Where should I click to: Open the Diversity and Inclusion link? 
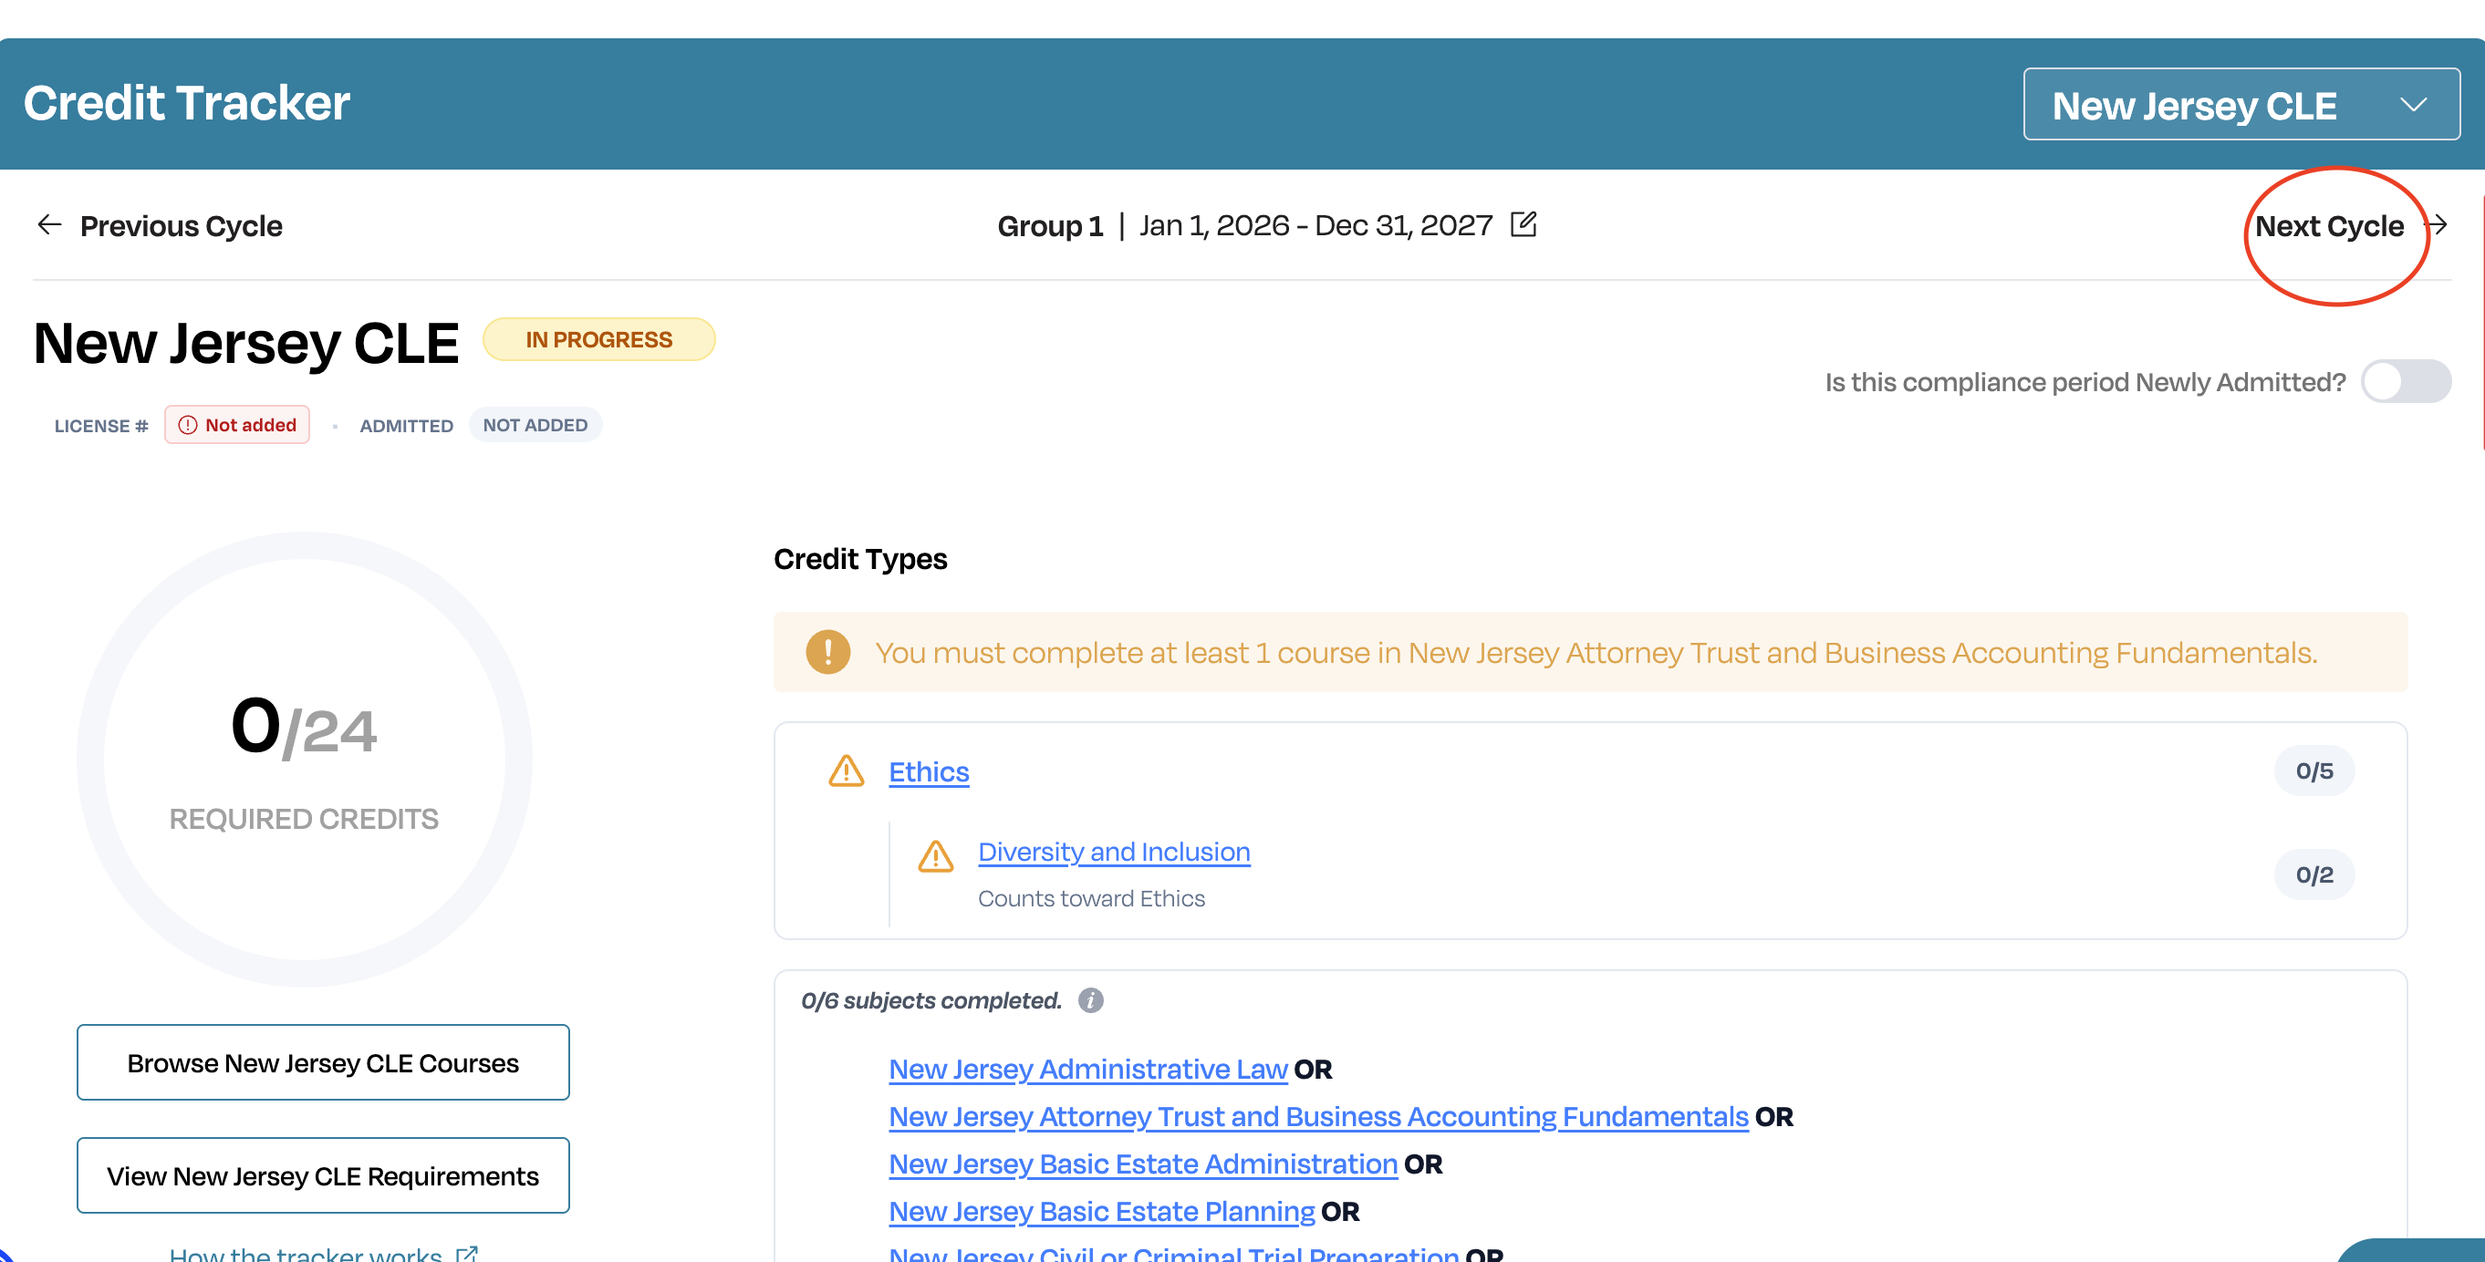[1113, 852]
